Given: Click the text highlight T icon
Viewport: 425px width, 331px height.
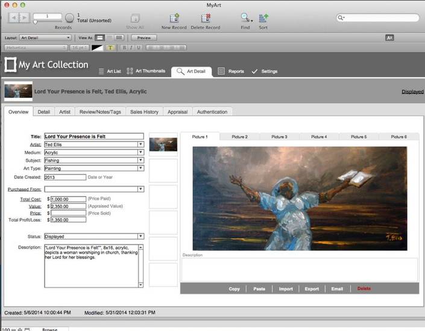Looking at the screenshot, I should 110,48.
